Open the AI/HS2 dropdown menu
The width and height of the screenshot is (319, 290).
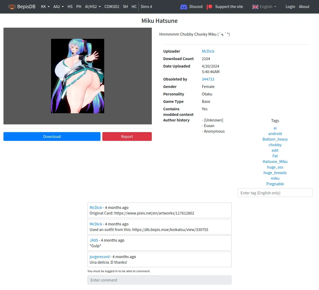point(93,7)
